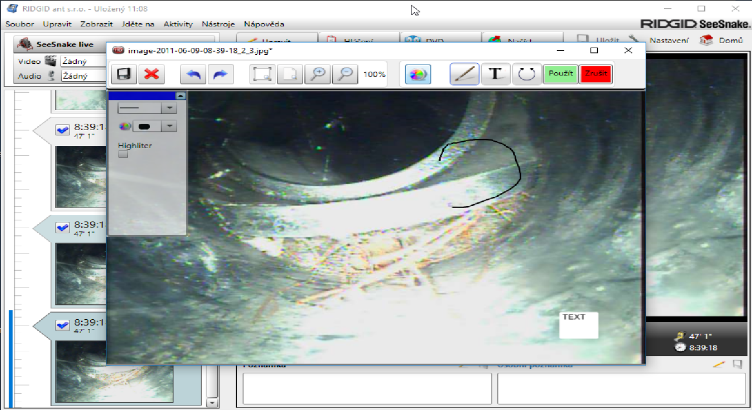This screenshot has width=752, height=410.
Task: Select the Text T tool
Action: (495, 74)
